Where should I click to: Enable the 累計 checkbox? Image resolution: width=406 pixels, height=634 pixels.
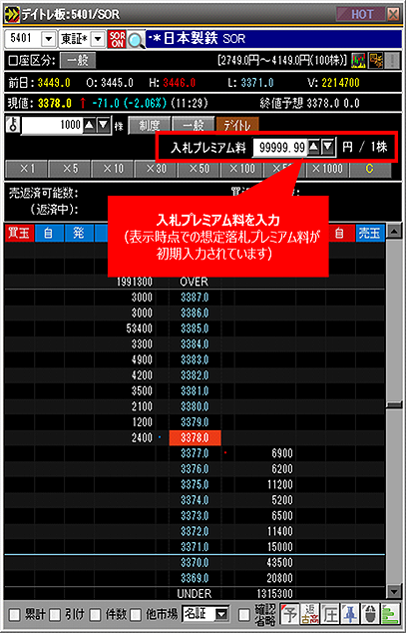coord(15,615)
